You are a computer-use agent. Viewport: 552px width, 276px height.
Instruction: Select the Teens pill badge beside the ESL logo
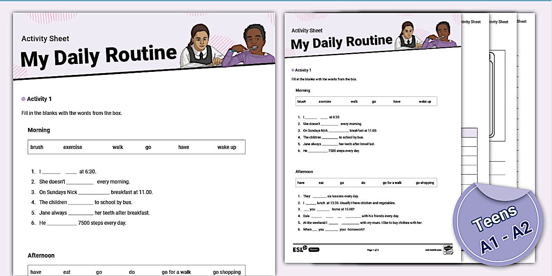tap(314, 249)
